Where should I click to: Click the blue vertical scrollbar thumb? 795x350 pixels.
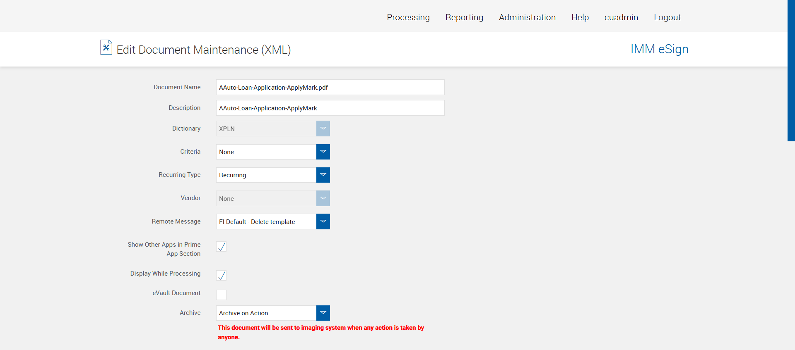791,70
